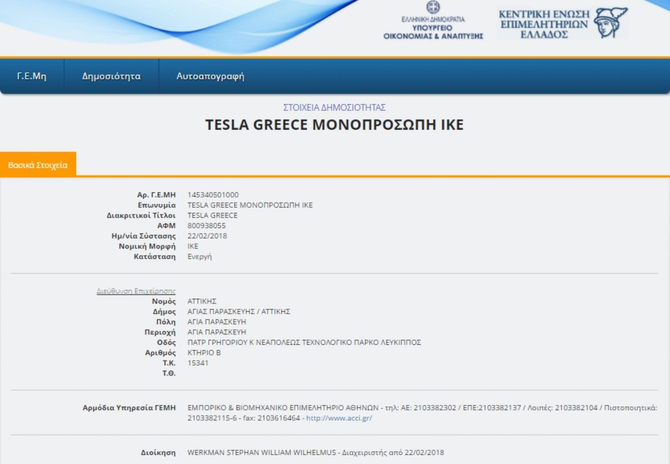Select the postal code 15341
This screenshot has height=464, width=670.
(x=198, y=363)
